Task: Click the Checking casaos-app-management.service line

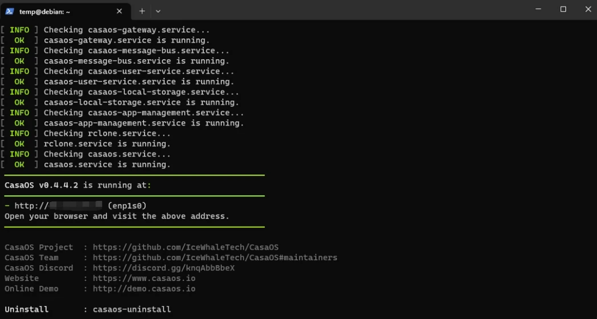Action: coord(144,113)
